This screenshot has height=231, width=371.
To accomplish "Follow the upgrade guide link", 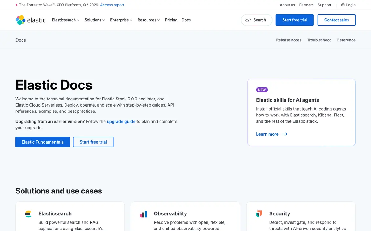I will 121,121.
